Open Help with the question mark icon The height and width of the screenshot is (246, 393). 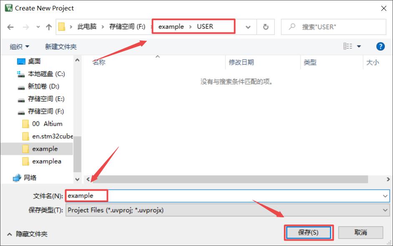380,47
